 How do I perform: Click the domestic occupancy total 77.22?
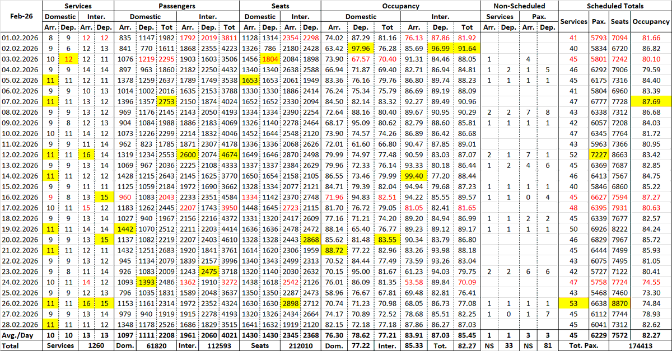click(360, 345)
